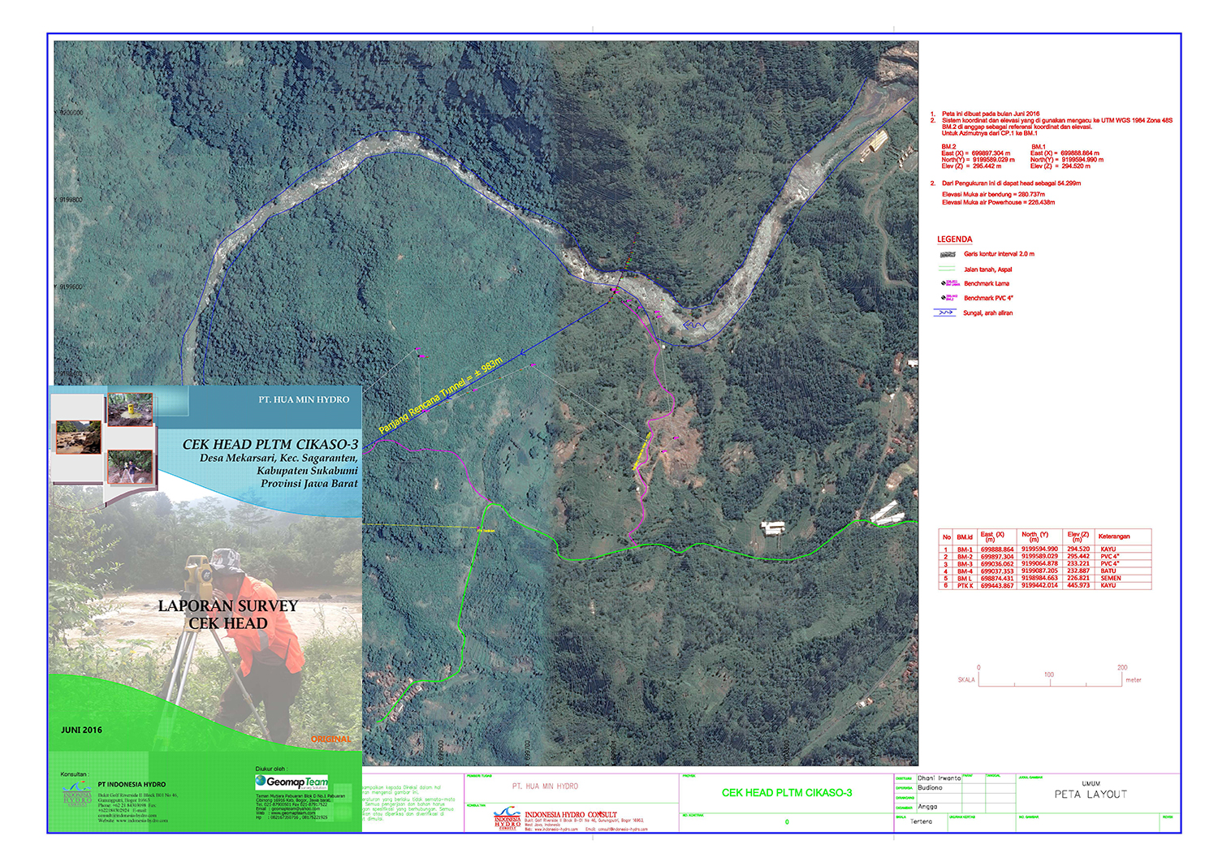Click the Indonesia Hydro Consult title block logo
The height and width of the screenshot is (866, 1218).
tap(507, 817)
